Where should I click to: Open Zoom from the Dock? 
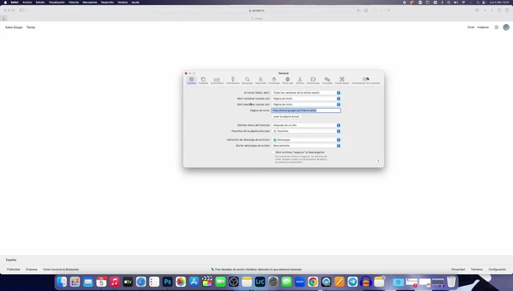pyautogui.click(x=300, y=281)
